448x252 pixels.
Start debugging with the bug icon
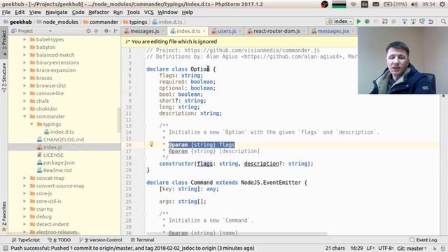(x=367, y=22)
